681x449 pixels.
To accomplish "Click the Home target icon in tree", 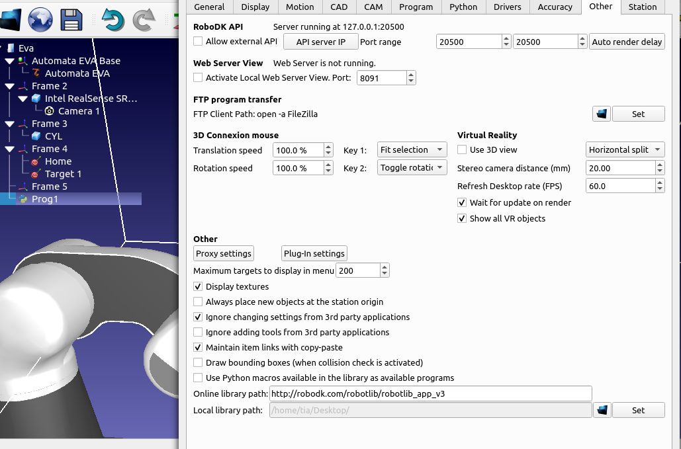I will click(x=36, y=161).
